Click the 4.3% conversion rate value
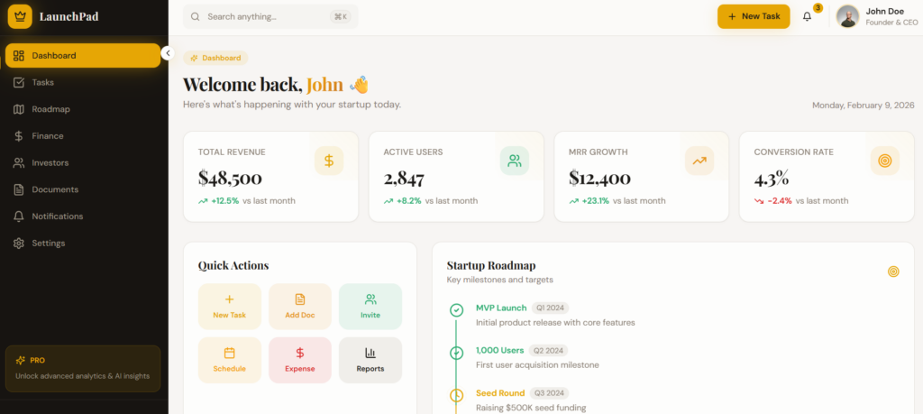This screenshot has width=923, height=414. click(772, 178)
